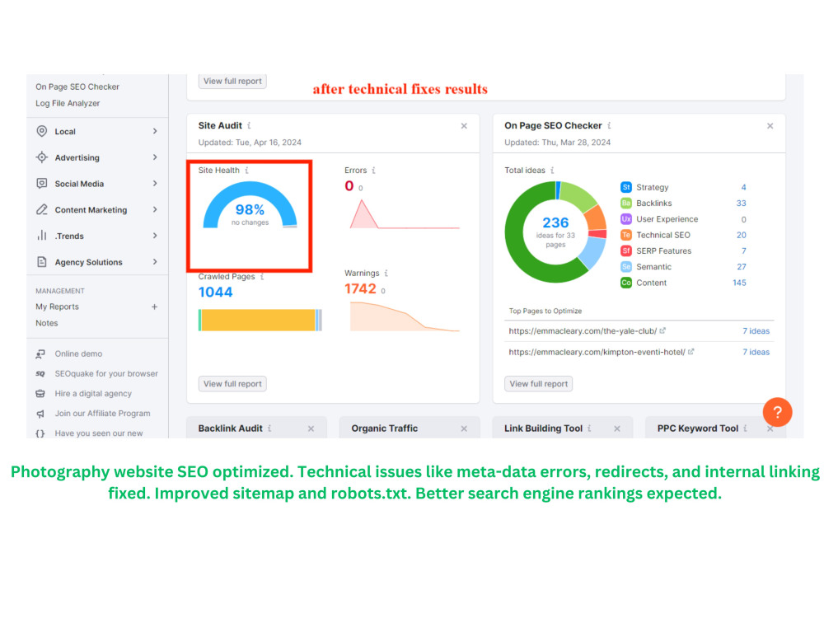Click the curly braces API icon
The image size is (824, 618).
pyautogui.click(x=40, y=433)
